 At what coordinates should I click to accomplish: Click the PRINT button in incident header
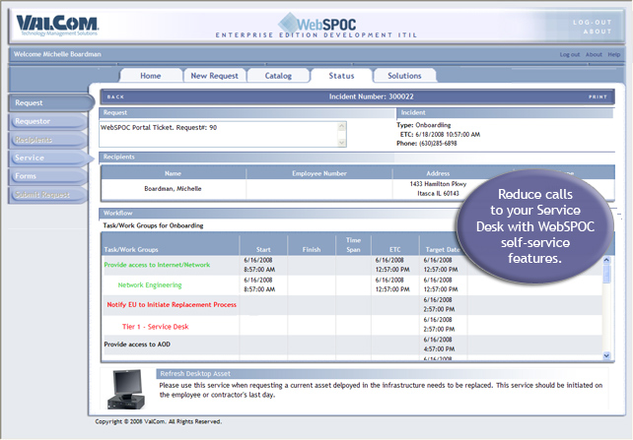point(598,96)
